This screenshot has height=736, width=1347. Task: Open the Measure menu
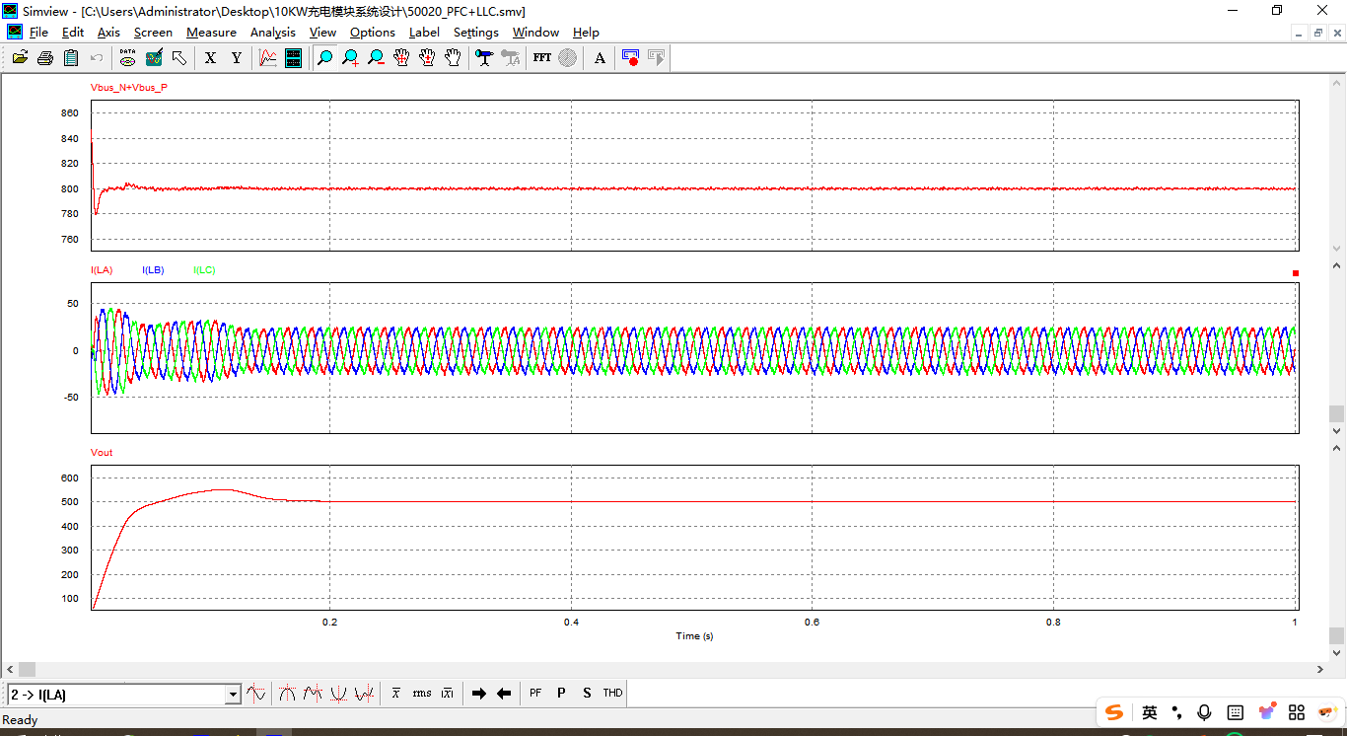point(211,33)
